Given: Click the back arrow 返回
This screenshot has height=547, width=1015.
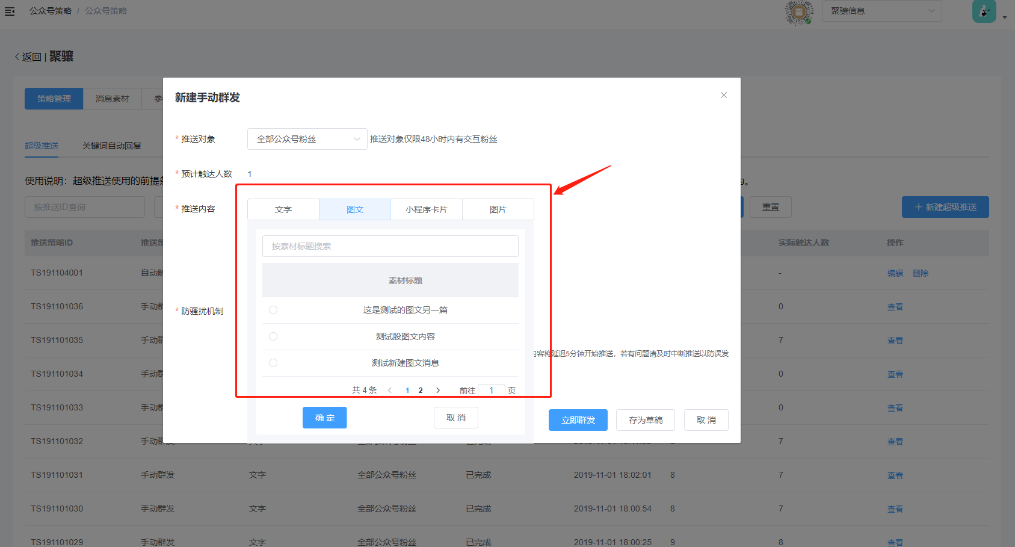Looking at the screenshot, I should tap(28, 57).
